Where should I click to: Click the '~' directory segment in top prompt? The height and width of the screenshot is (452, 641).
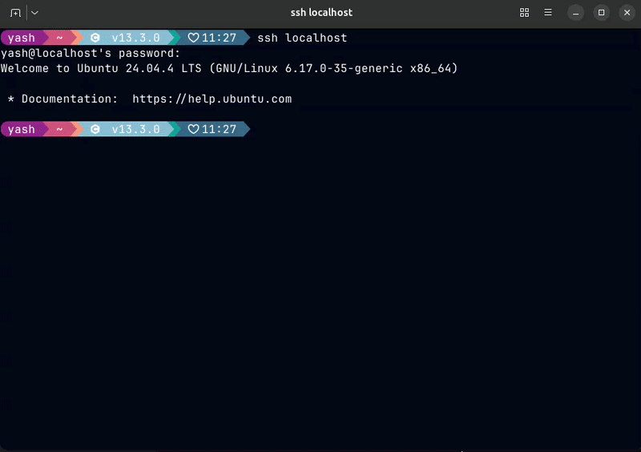coord(59,38)
